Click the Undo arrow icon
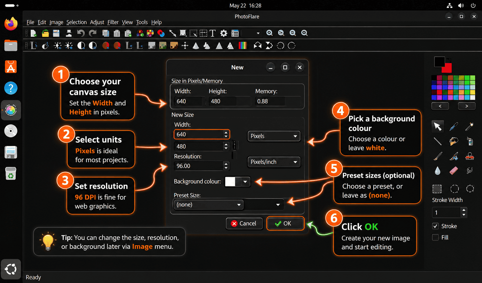Viewport: 482px width, 283px height. [x=81, y=33]
